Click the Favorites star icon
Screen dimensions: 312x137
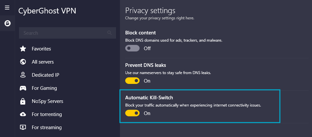tap(23, 49)
